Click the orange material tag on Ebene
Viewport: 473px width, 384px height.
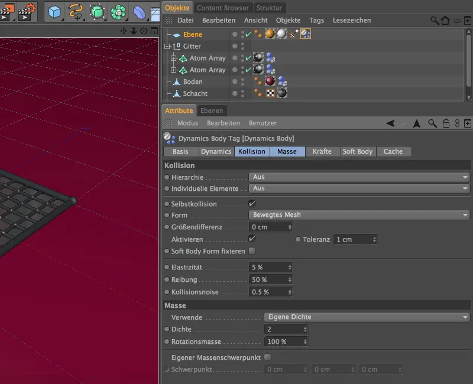coord(270,34)
